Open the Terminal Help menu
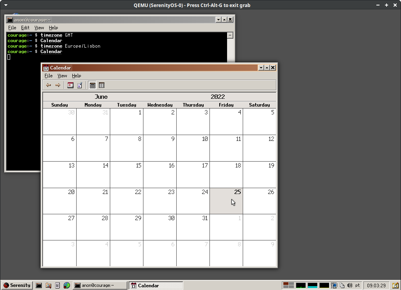 point(53,28)
